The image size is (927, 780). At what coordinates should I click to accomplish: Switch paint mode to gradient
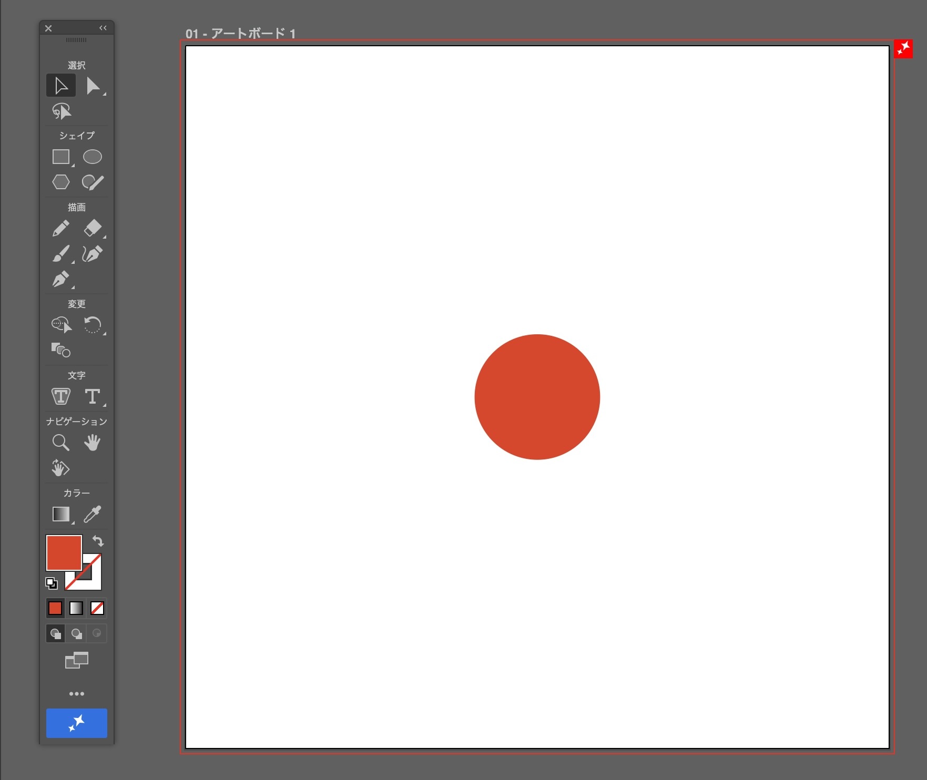click(x=76, y=608)
